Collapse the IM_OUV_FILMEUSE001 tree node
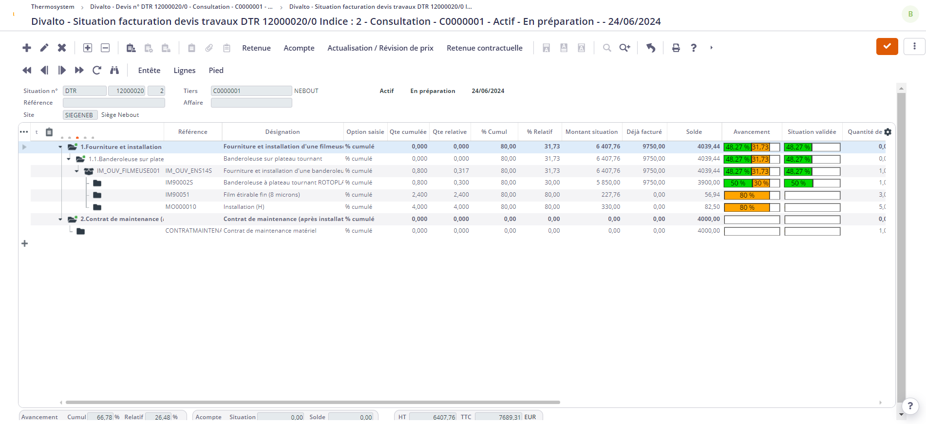The image size is (926, 424). [77, 171]
